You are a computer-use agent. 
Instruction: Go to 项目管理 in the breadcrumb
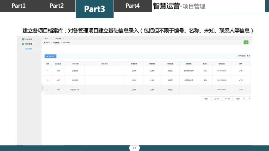(x=56, y=43)
